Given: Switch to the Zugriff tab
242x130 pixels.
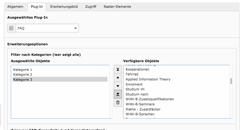Looking at the screenshot, I should [x=90, y=7].
